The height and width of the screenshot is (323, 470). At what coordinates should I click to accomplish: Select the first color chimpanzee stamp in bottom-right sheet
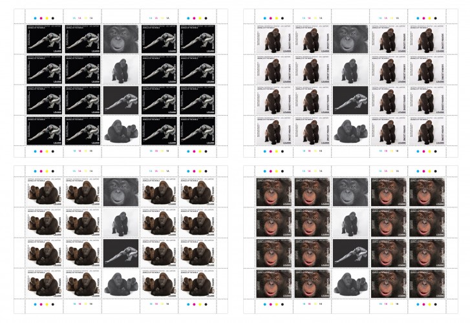pos(268,192)
